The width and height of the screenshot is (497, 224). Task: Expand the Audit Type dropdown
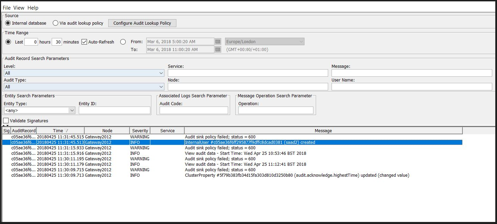84,87
